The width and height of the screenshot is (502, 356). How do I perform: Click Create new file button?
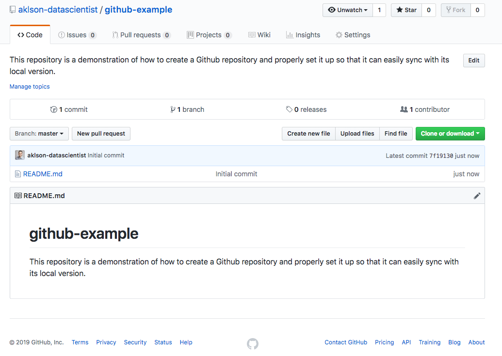(308, 134)
